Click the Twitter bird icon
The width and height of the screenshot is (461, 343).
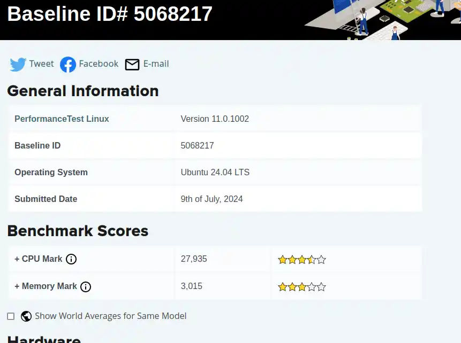(18, 64)
